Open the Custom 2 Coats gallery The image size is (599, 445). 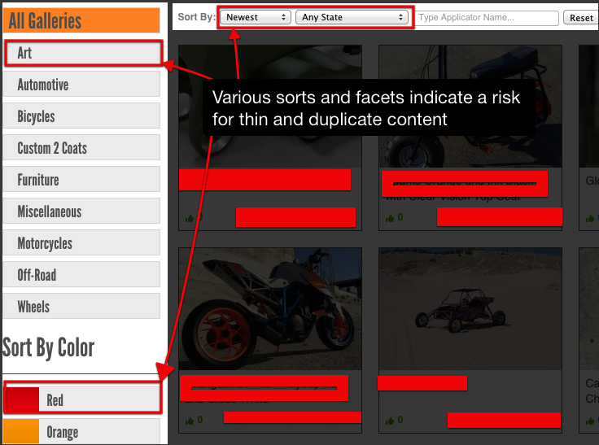pyautogui.click(x=81, y=148)
